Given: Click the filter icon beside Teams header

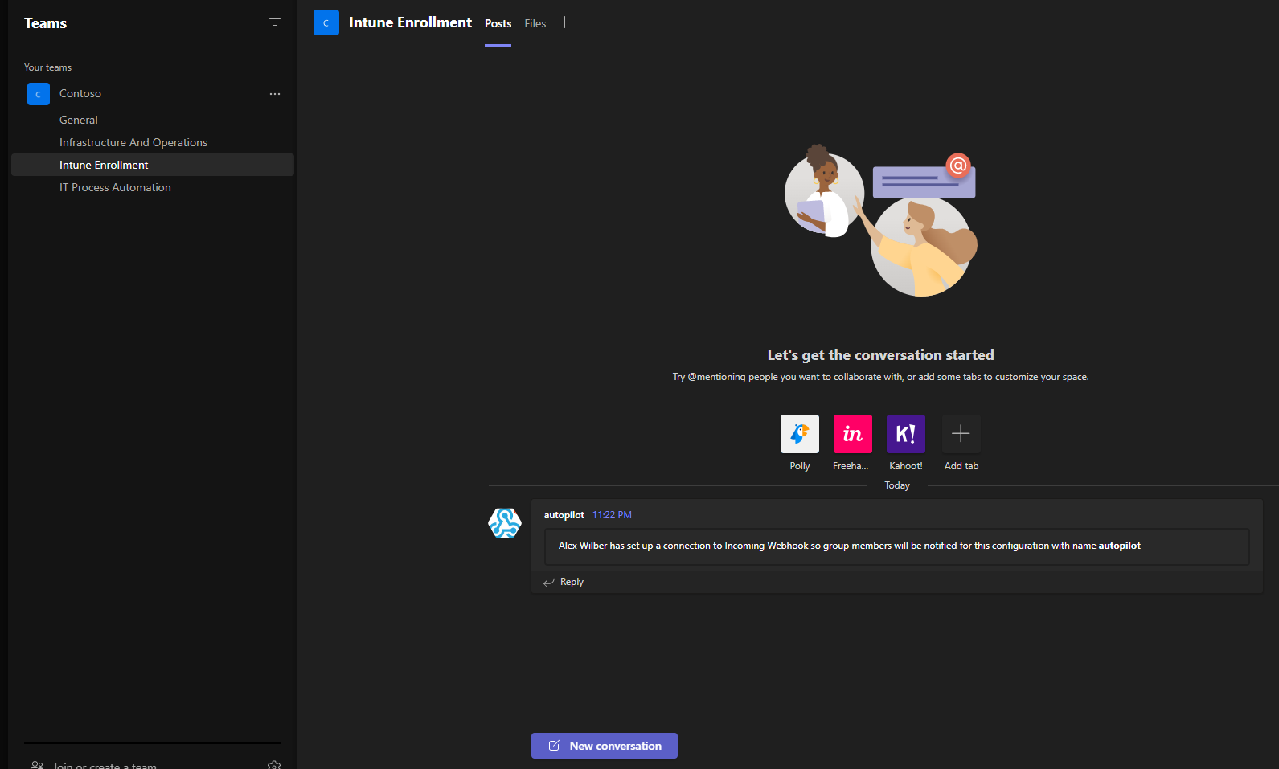Looking at the screenshot, I should click(275, 22).
